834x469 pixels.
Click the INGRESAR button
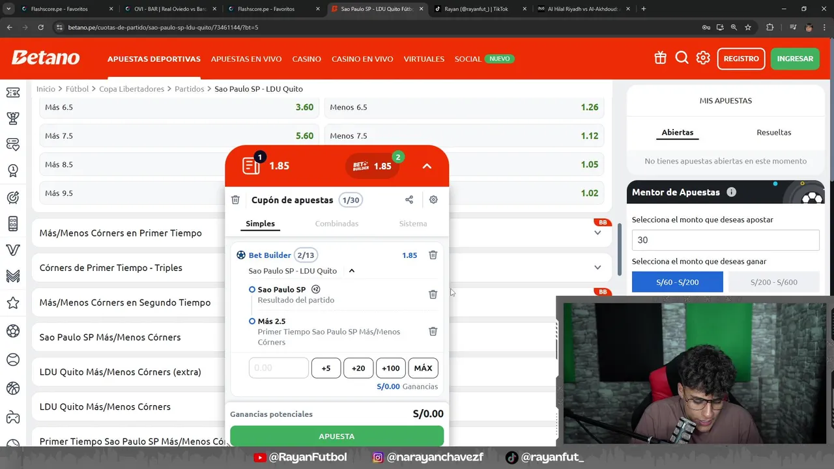coord(795,59)
